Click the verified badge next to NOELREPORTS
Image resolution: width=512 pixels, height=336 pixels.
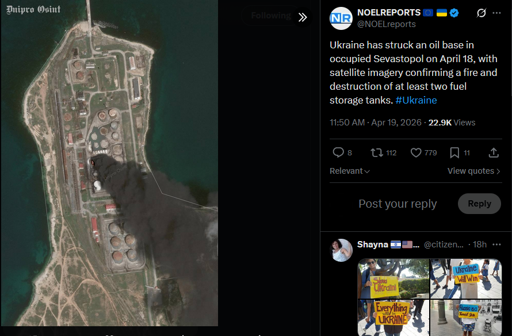coord(454,13)
